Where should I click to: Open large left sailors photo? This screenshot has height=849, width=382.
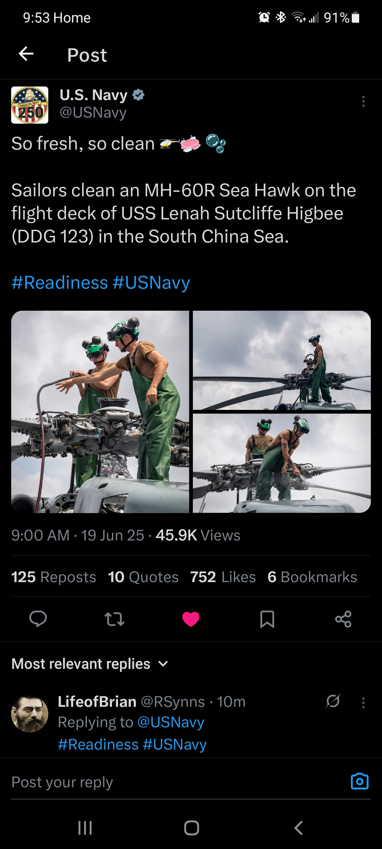pos(100,412)
